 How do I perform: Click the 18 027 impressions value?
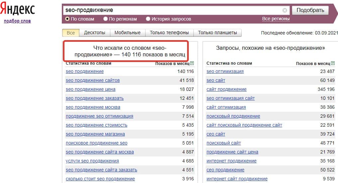tap(187, 89)
